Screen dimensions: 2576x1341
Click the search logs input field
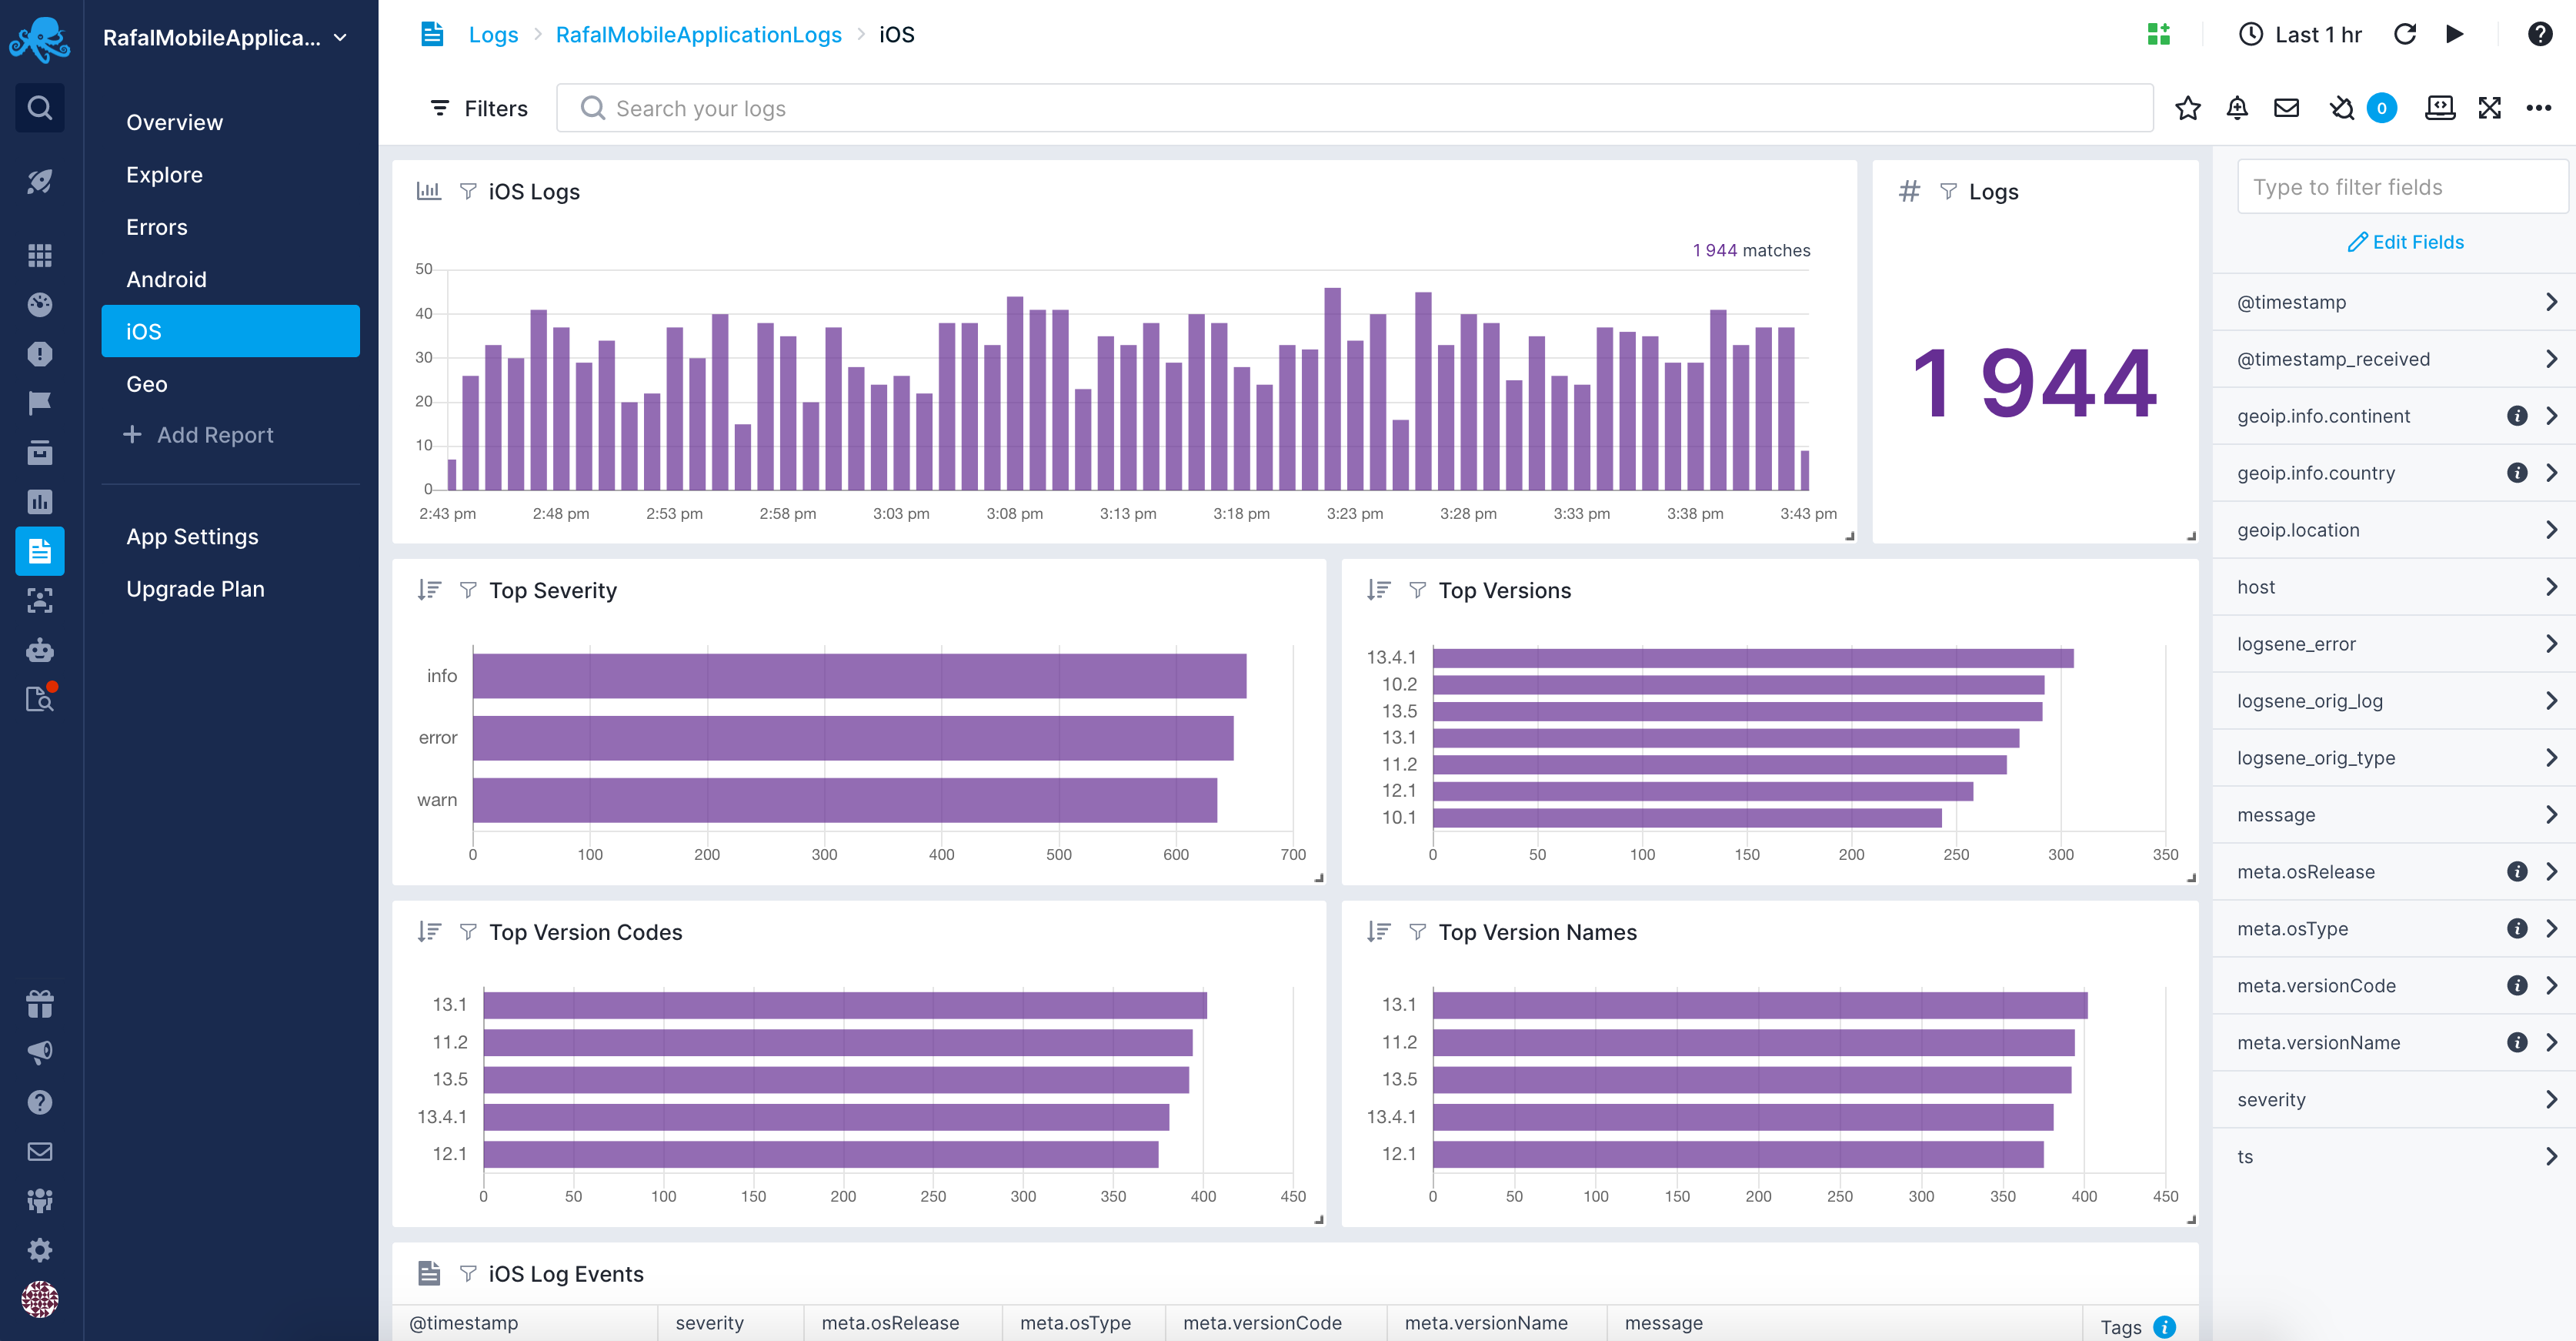pyautogui.click(x=1354, y=107)
